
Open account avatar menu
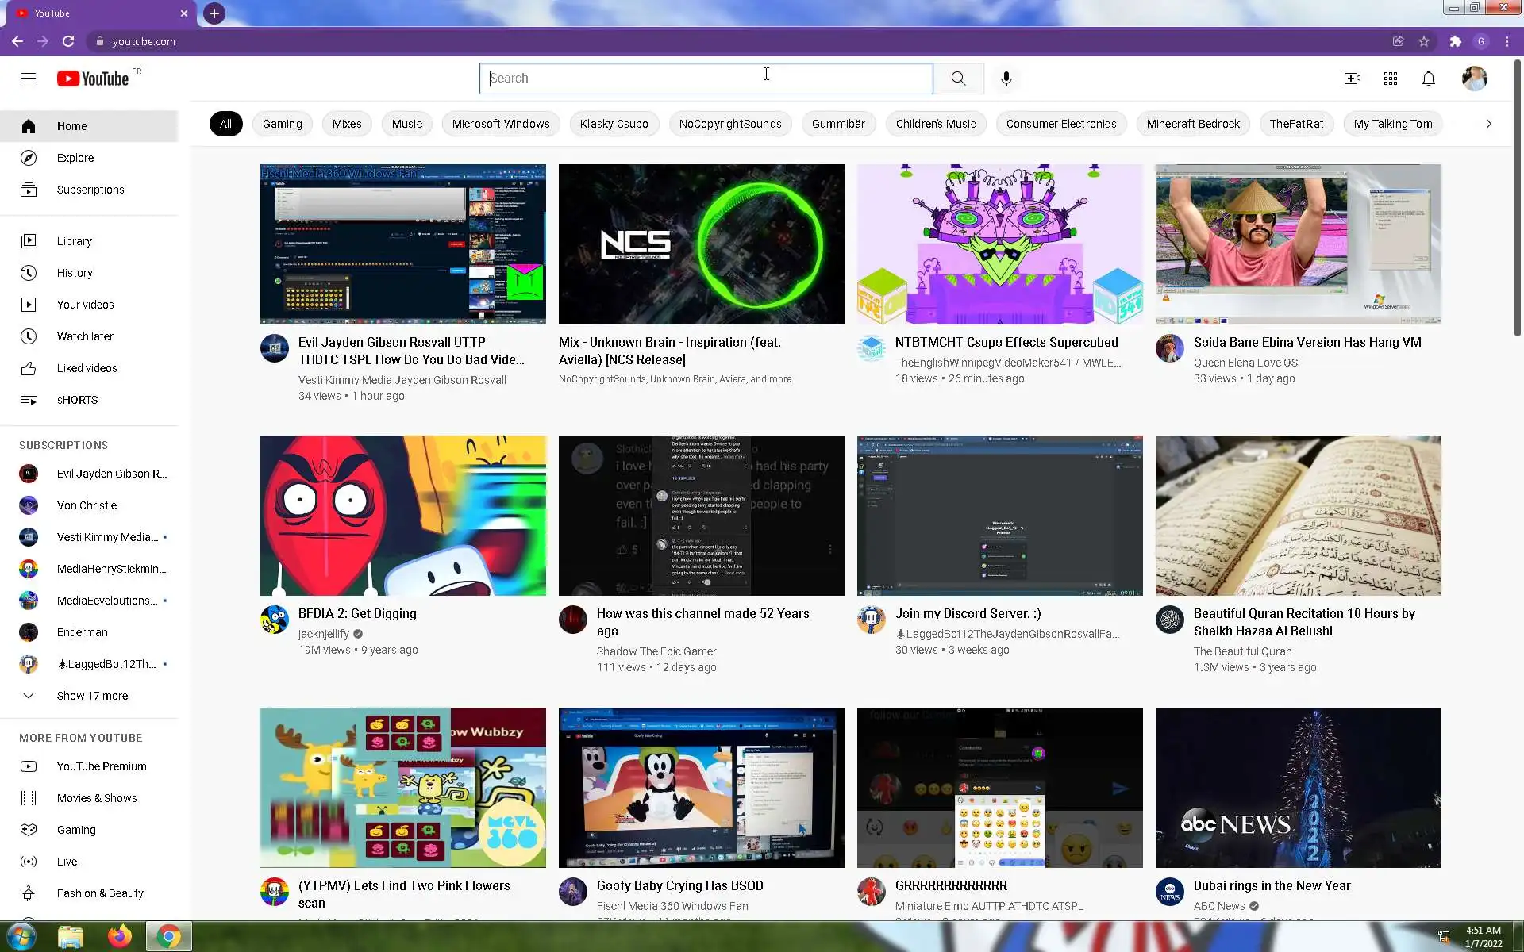(1474, 79)
